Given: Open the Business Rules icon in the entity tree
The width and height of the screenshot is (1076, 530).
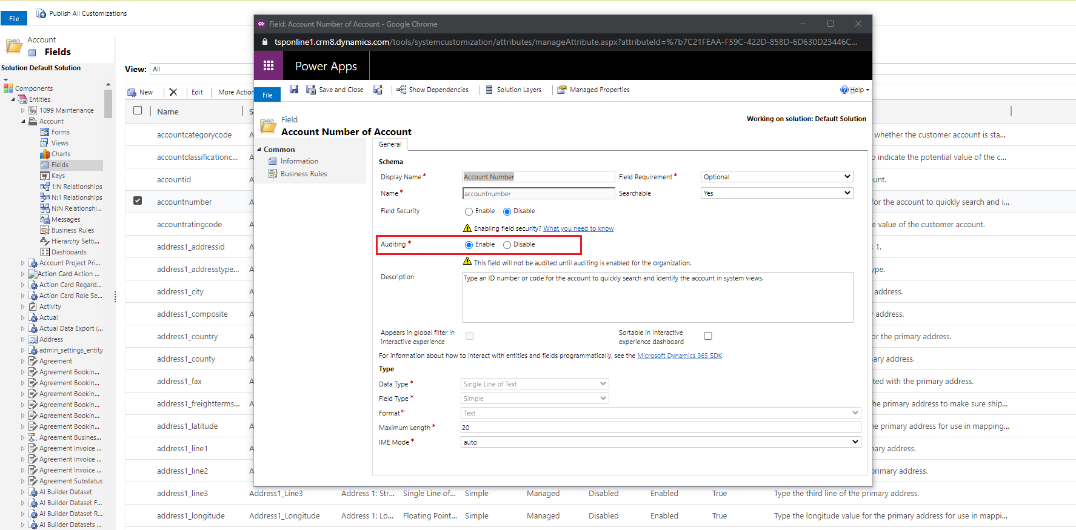Looking at the screenshot, I should [x=45, y=230].
